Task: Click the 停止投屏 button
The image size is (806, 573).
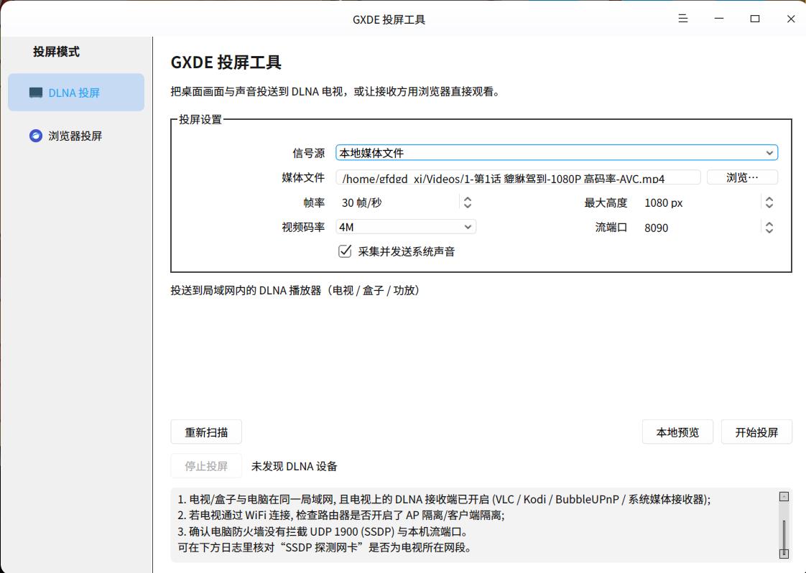Action: (206, 466)
